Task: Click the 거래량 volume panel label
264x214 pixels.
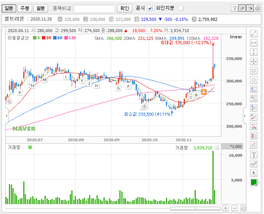Action: [x=14, y=147]
